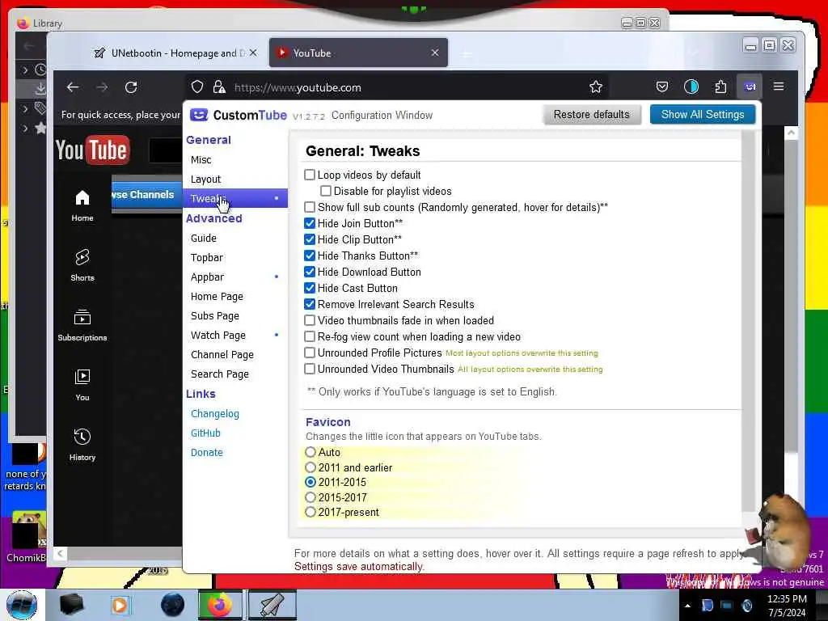Viewport: 828px width, 621px height.
Task: Show site lock information
Action: pyautogui.click(x=218, y=87)
